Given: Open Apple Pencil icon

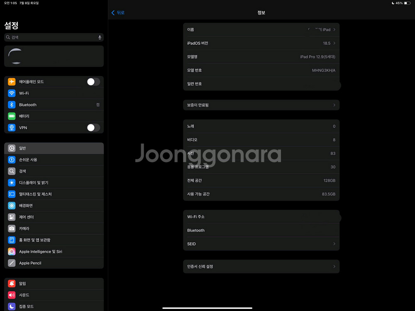Looking at the screenshot, I should [x=12, y=263].
